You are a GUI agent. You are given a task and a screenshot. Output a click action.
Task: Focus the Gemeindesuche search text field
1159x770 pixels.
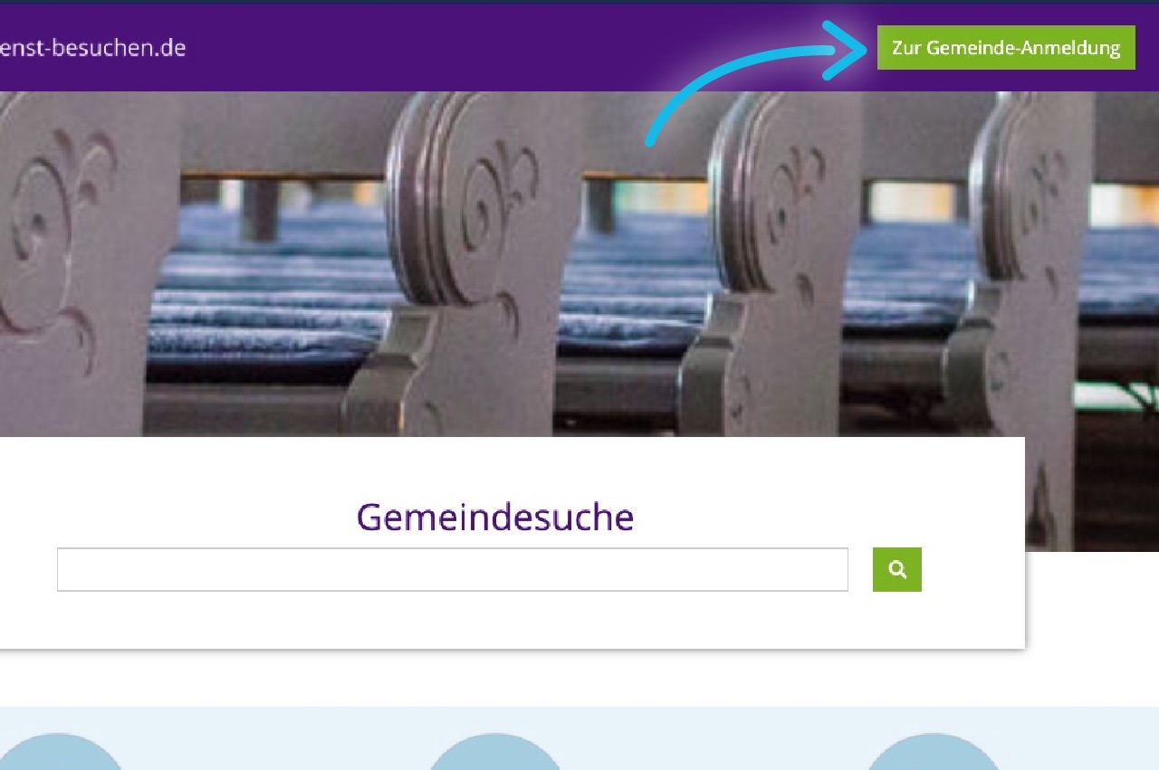453,569
